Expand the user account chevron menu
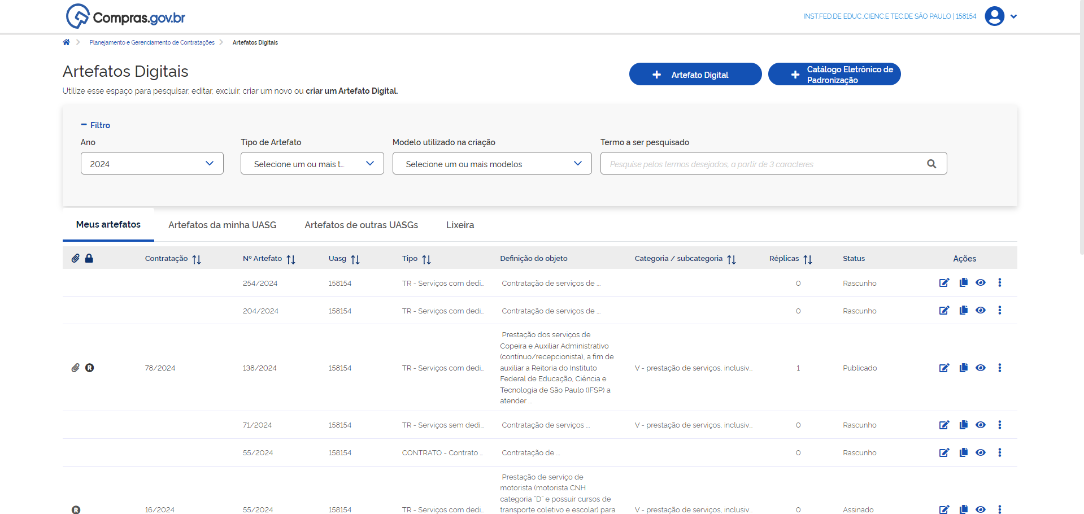This screenshot has width=1084, height=514. pos(1013,16)
